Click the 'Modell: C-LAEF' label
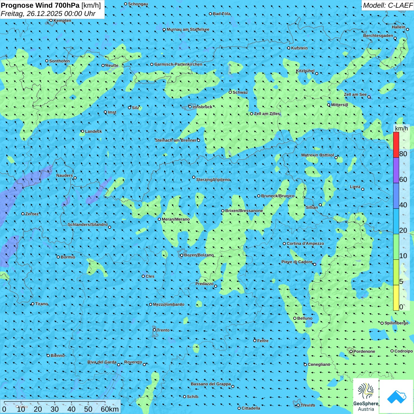This screenshot has width=414, height=414. pos(388,5)
